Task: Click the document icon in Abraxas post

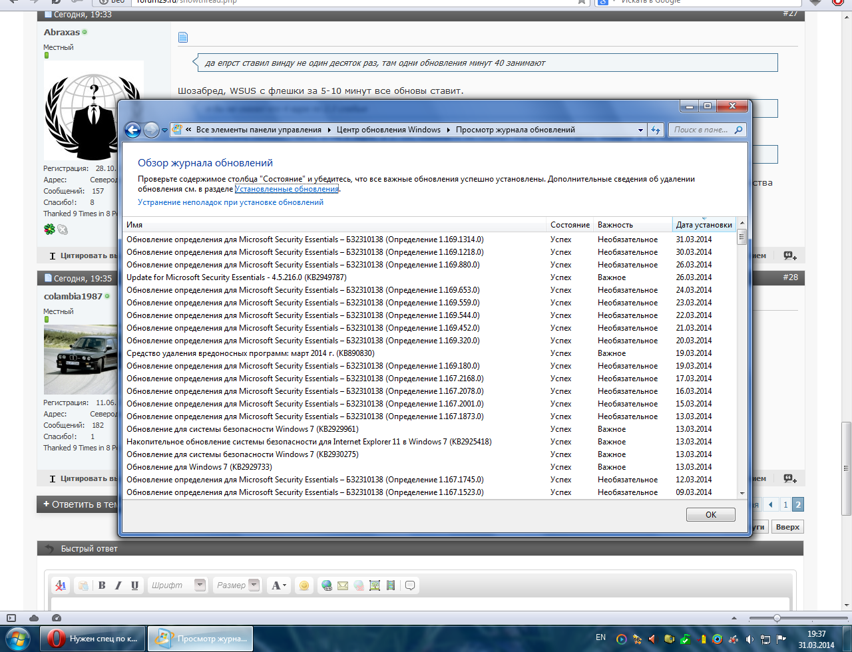Action: (183, 37)
